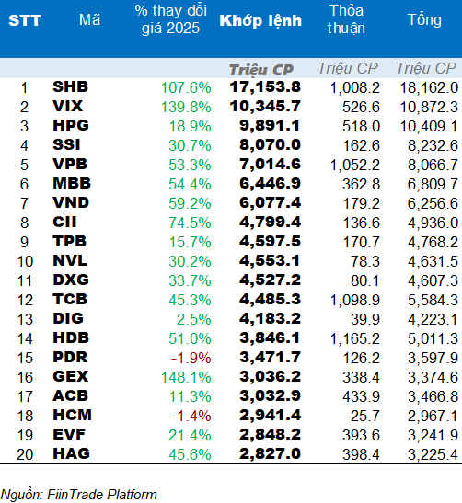Click the Thỏa thuận column header
This screenshot has width=462, height=503.
coord(346,19)
